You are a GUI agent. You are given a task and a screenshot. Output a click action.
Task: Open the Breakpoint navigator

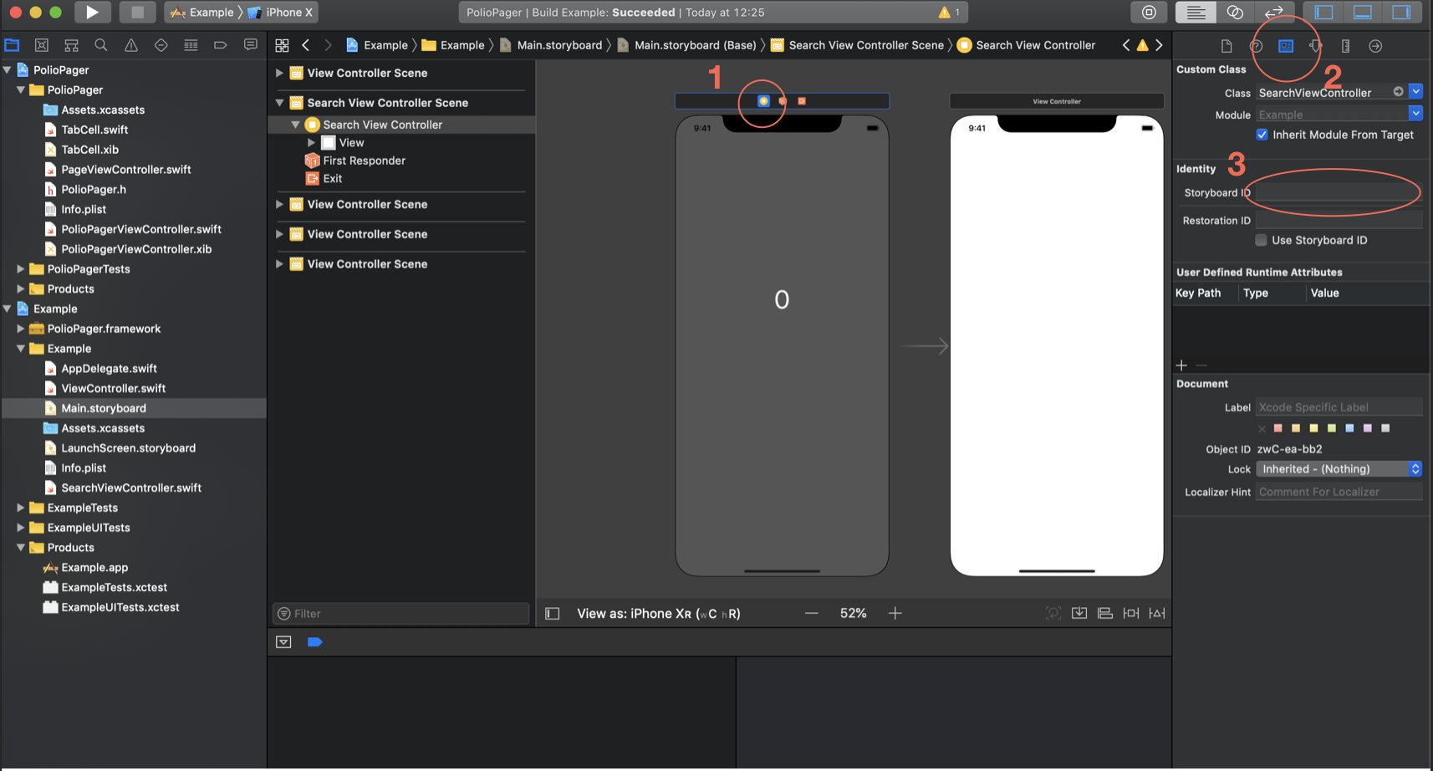click(221, 45)
